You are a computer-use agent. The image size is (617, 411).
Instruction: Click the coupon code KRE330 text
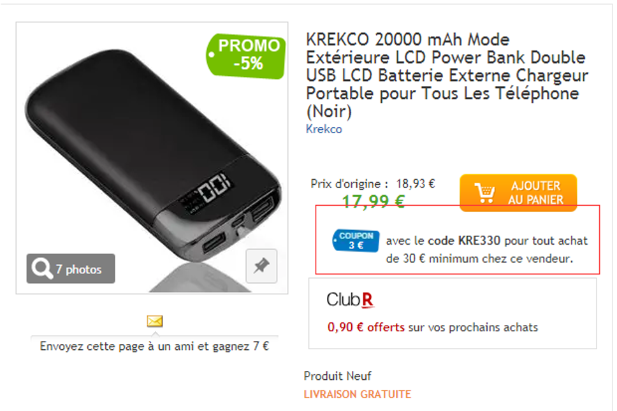tap(479, 240)
